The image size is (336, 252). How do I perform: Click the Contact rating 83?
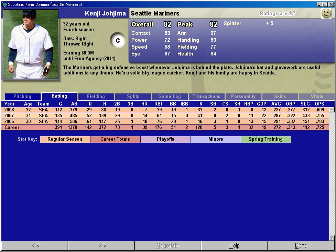pos(167,33)
